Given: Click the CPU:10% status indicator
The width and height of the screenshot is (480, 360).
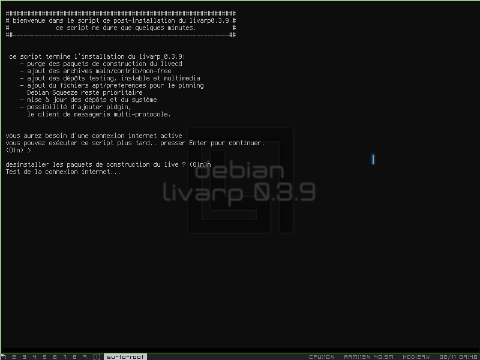Looking at the screenshot, I should coord(322,357).
